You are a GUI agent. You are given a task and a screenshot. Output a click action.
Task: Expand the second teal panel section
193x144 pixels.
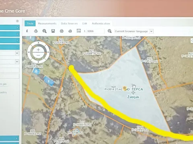(17, 34)
